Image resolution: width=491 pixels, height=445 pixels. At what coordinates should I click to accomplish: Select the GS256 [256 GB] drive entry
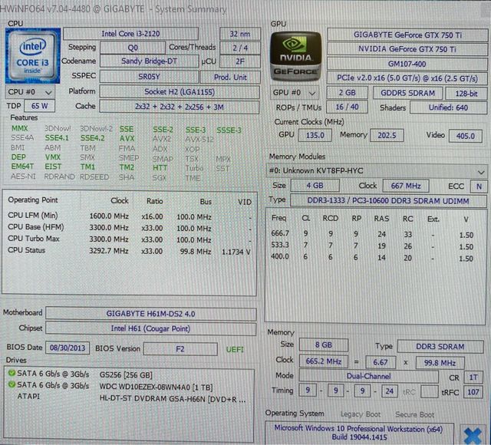coord(126,375)
